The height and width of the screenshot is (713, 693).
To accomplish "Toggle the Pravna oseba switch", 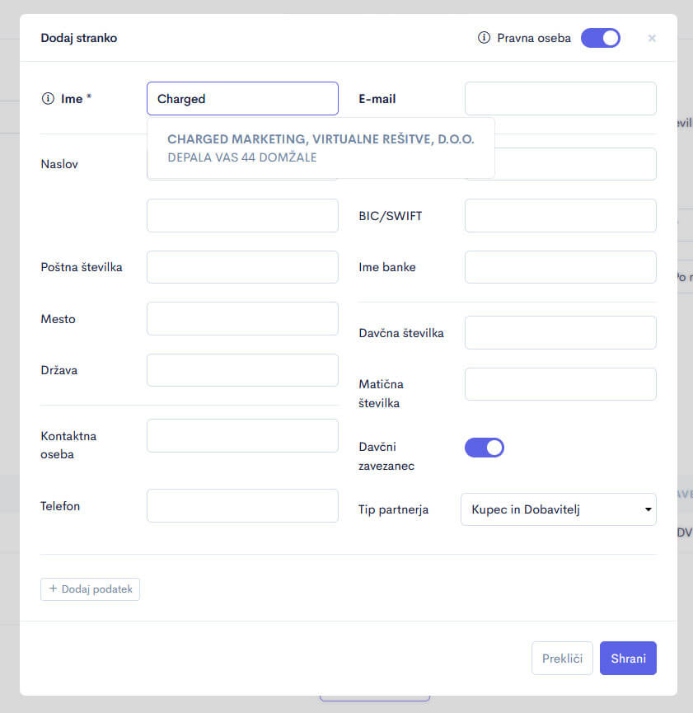I will [x=600, y=38].
